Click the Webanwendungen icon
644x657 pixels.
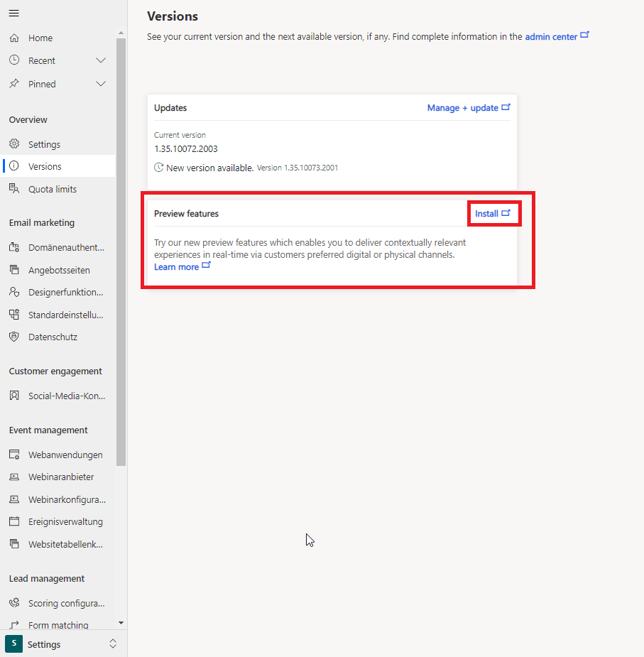coord(14,455)
